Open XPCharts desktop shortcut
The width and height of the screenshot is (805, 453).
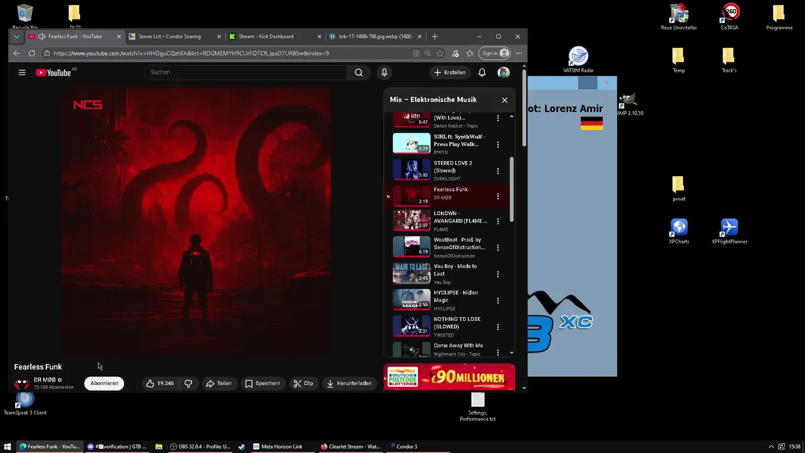[x=679, y=231]
